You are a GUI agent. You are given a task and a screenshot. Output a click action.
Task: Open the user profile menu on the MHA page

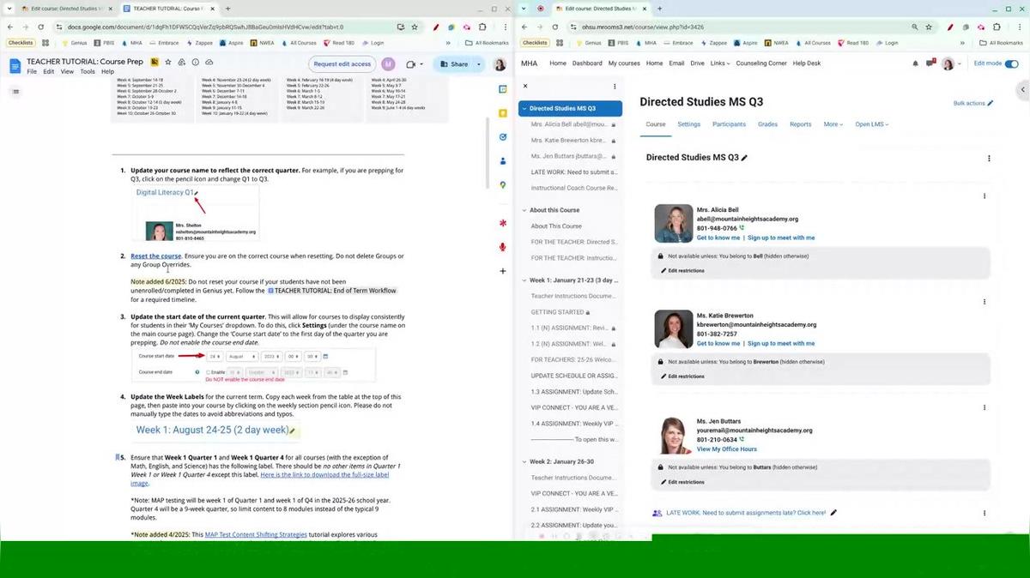coord(951,63)
